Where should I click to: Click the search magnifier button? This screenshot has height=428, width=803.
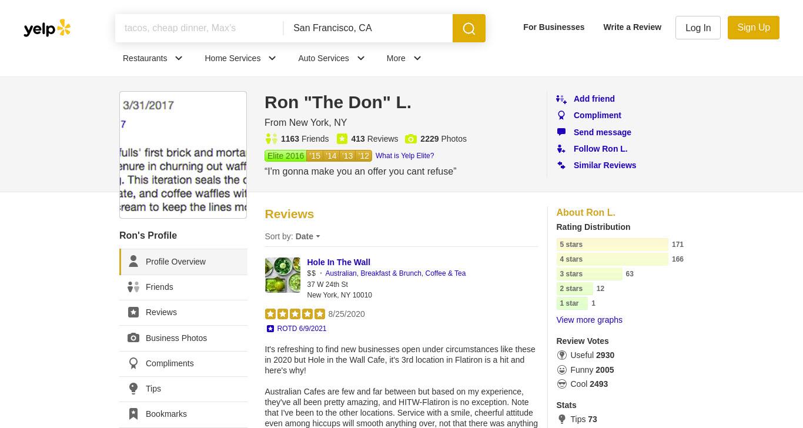(x=469, y=28)
